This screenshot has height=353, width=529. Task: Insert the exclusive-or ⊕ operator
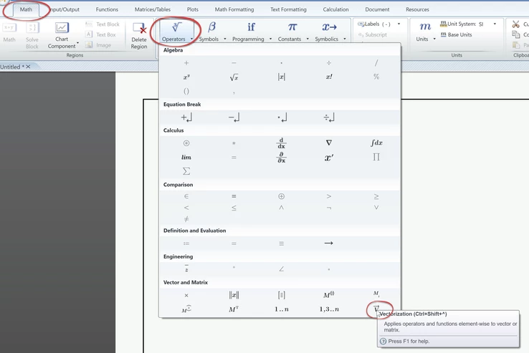282,196
